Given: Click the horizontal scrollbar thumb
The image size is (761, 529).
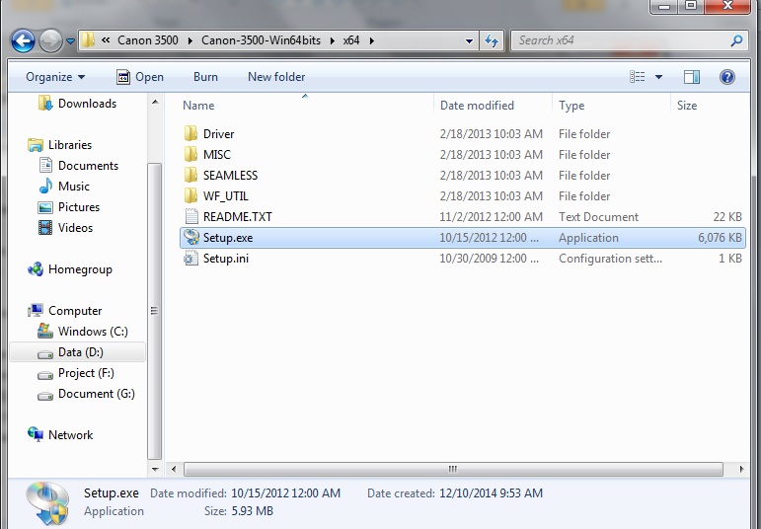Looking at the screenshot, I should point(453,470).
